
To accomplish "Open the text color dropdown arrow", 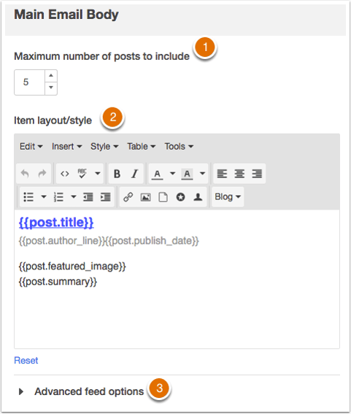I will (173, 174).
